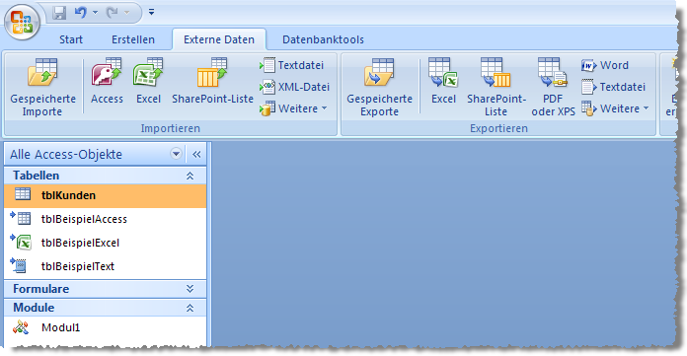Select the linked table tblBeispielAccess
Viewport: 687px width, 356px height.
point(106,219)
